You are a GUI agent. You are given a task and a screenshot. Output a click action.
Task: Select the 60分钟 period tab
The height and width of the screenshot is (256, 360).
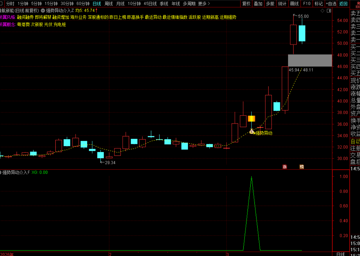83,4
